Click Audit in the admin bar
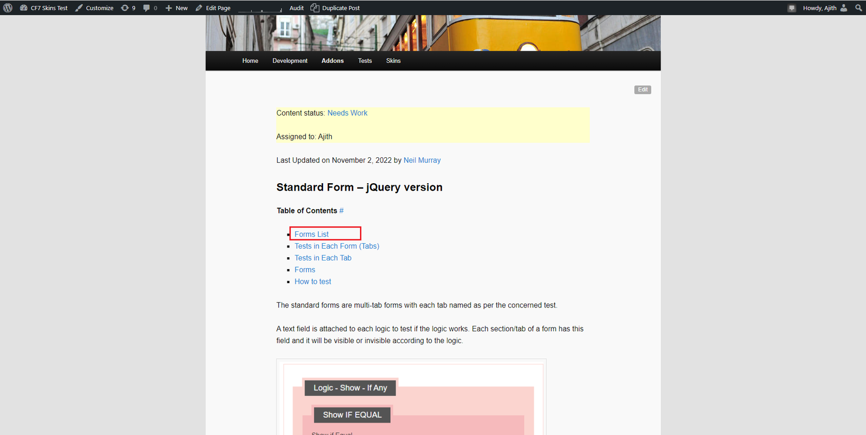This screenshot has width=866, height=435. coord(297,8)
